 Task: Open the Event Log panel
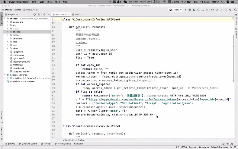[227, 144]
